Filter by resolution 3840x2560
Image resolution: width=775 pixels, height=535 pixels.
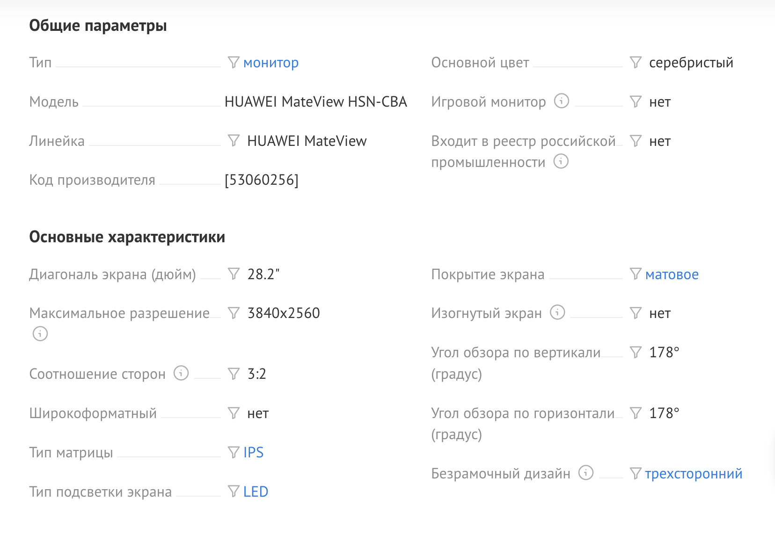click(x=234, y=313)
